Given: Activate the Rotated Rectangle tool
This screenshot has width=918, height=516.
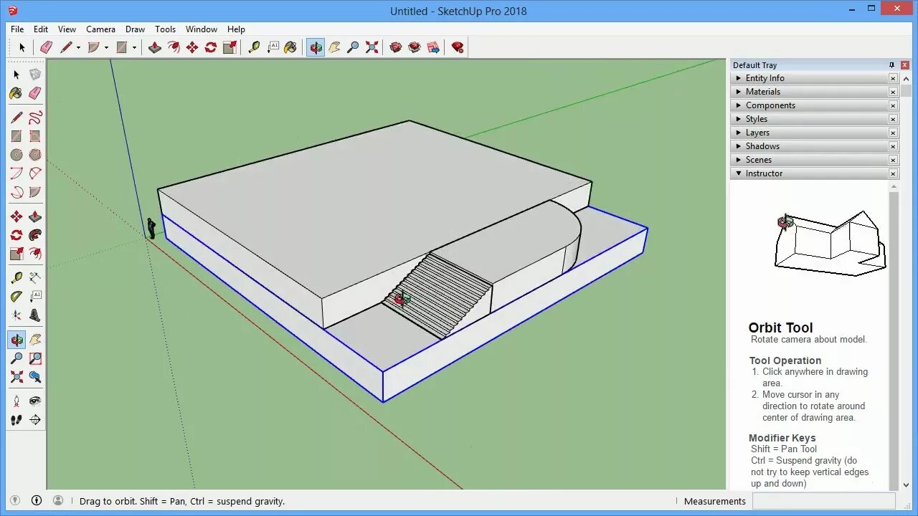Looking at the screenshot, I should (35, 136).
